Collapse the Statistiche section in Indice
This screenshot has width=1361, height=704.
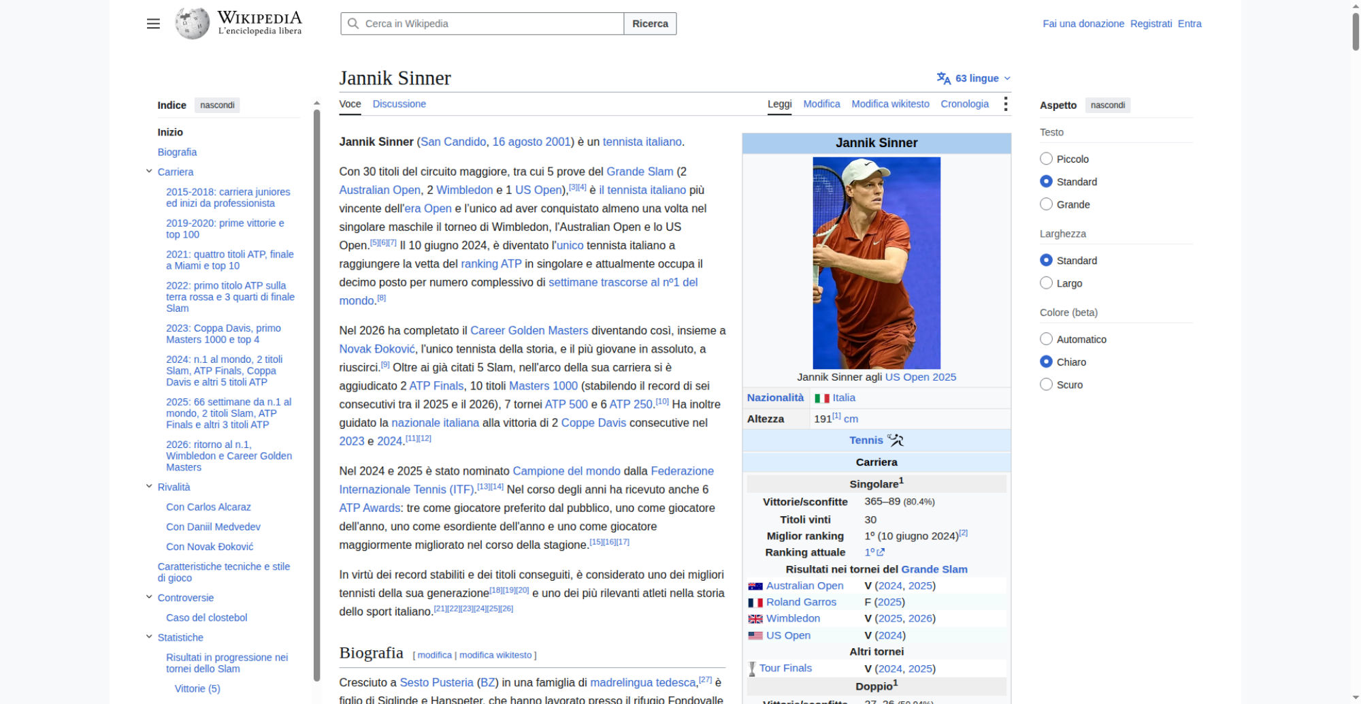click(x=149, y=637)
